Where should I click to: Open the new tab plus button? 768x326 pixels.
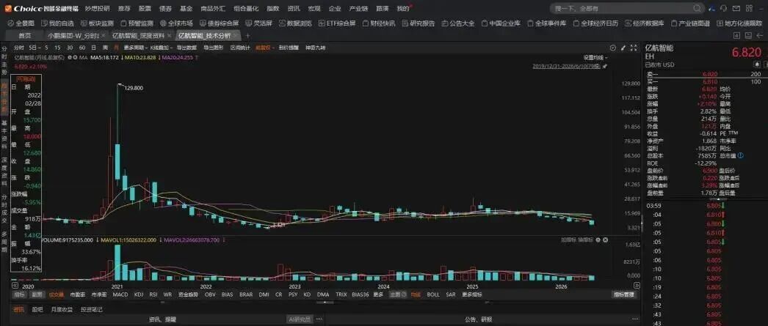pos(247,36)
